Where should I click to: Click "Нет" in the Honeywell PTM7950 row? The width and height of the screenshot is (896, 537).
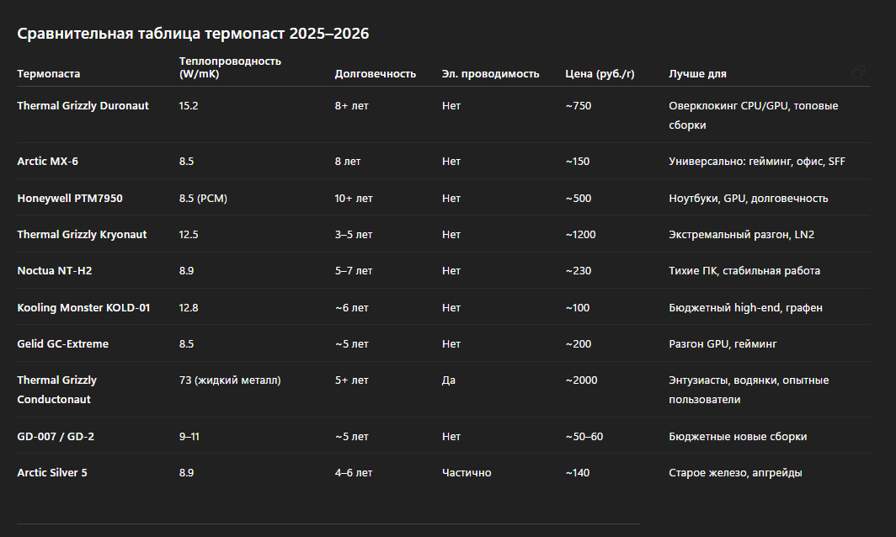(x=451, y=199)
